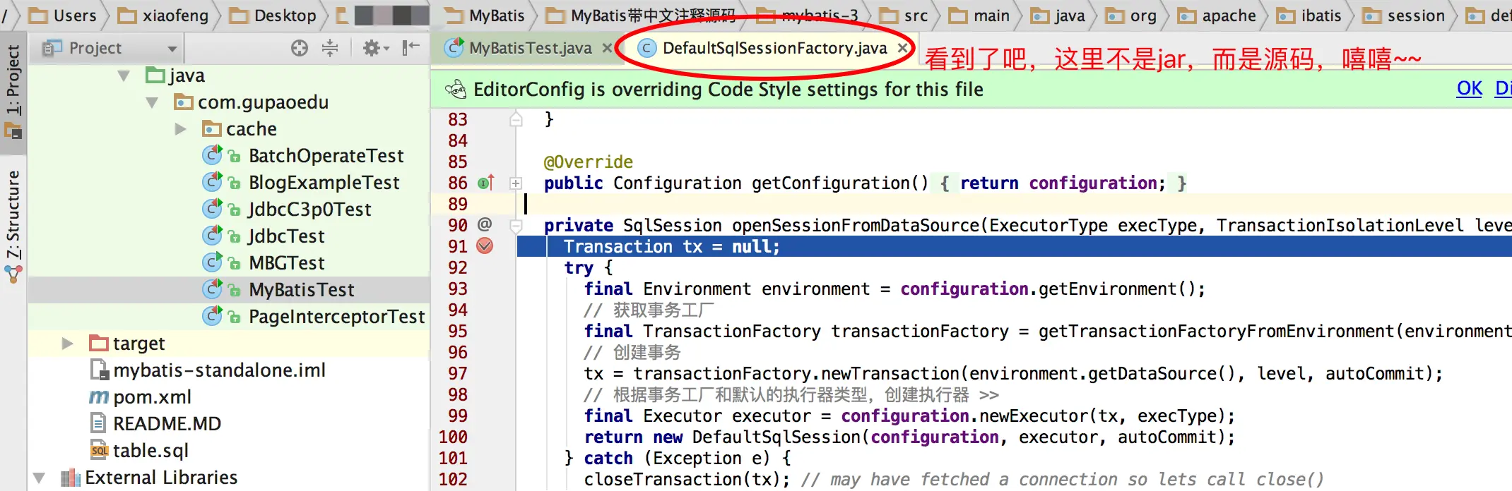This screenshot has height=491, width=1512.
Task: Select the MyBatisTest class in tree
Action: [x=301, y=290]
